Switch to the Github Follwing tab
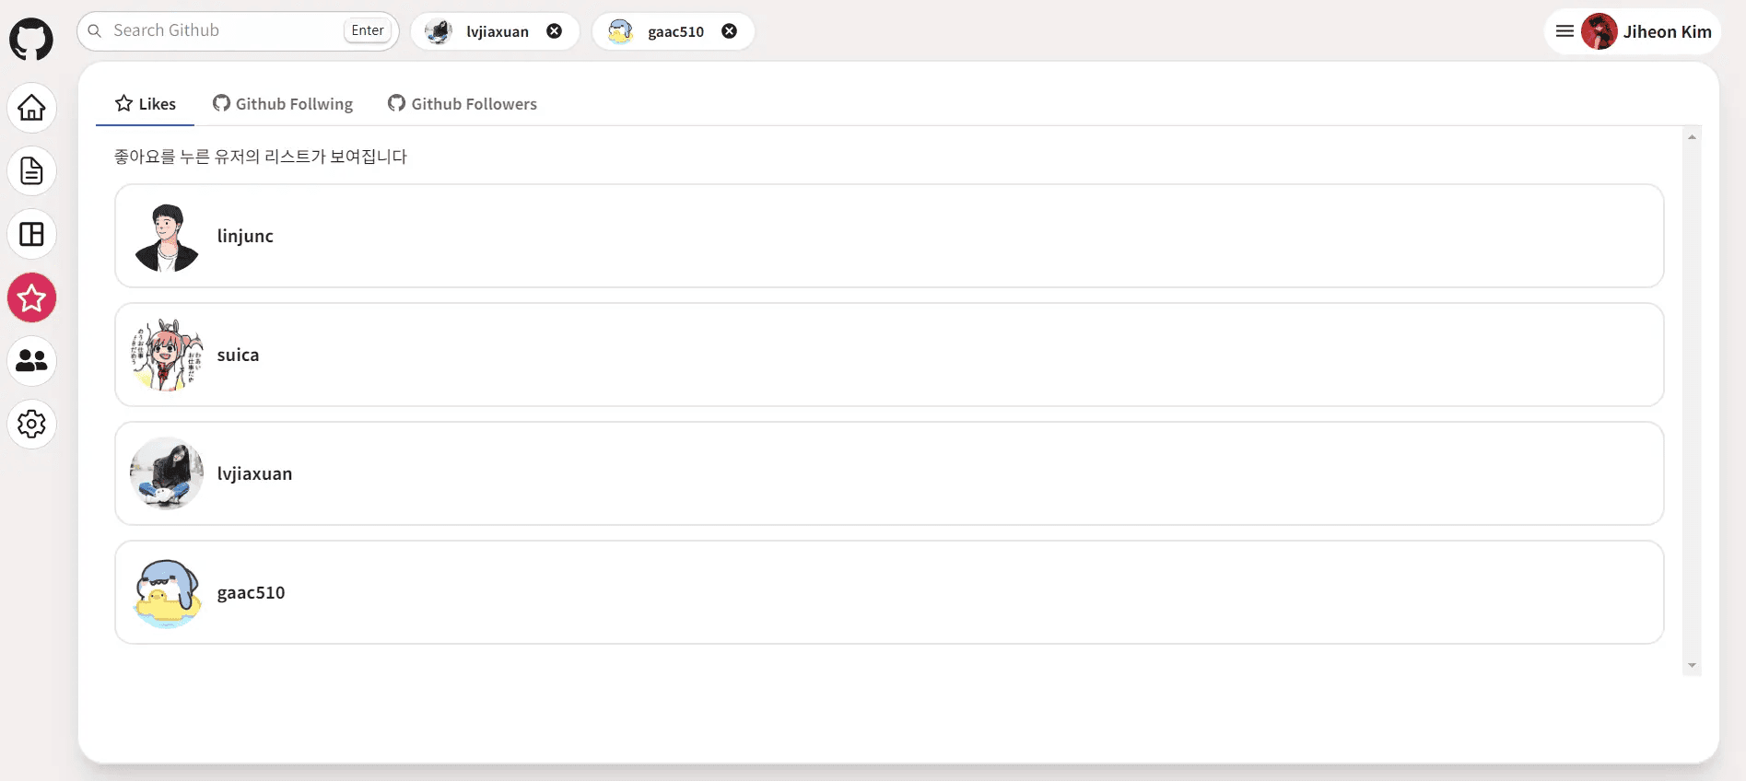The width and height of the screenshot is (1746, 781). (x=283, y=104)
